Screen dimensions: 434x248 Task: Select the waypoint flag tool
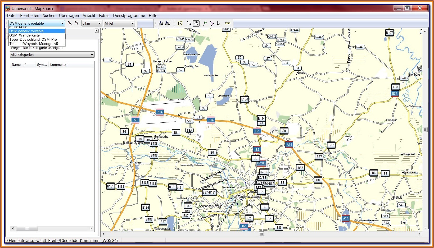205,23
